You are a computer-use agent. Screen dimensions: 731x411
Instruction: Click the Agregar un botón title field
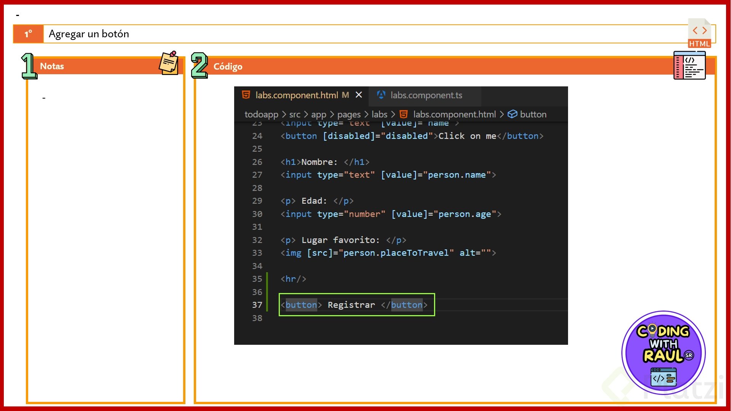click(x=365, y=34)
